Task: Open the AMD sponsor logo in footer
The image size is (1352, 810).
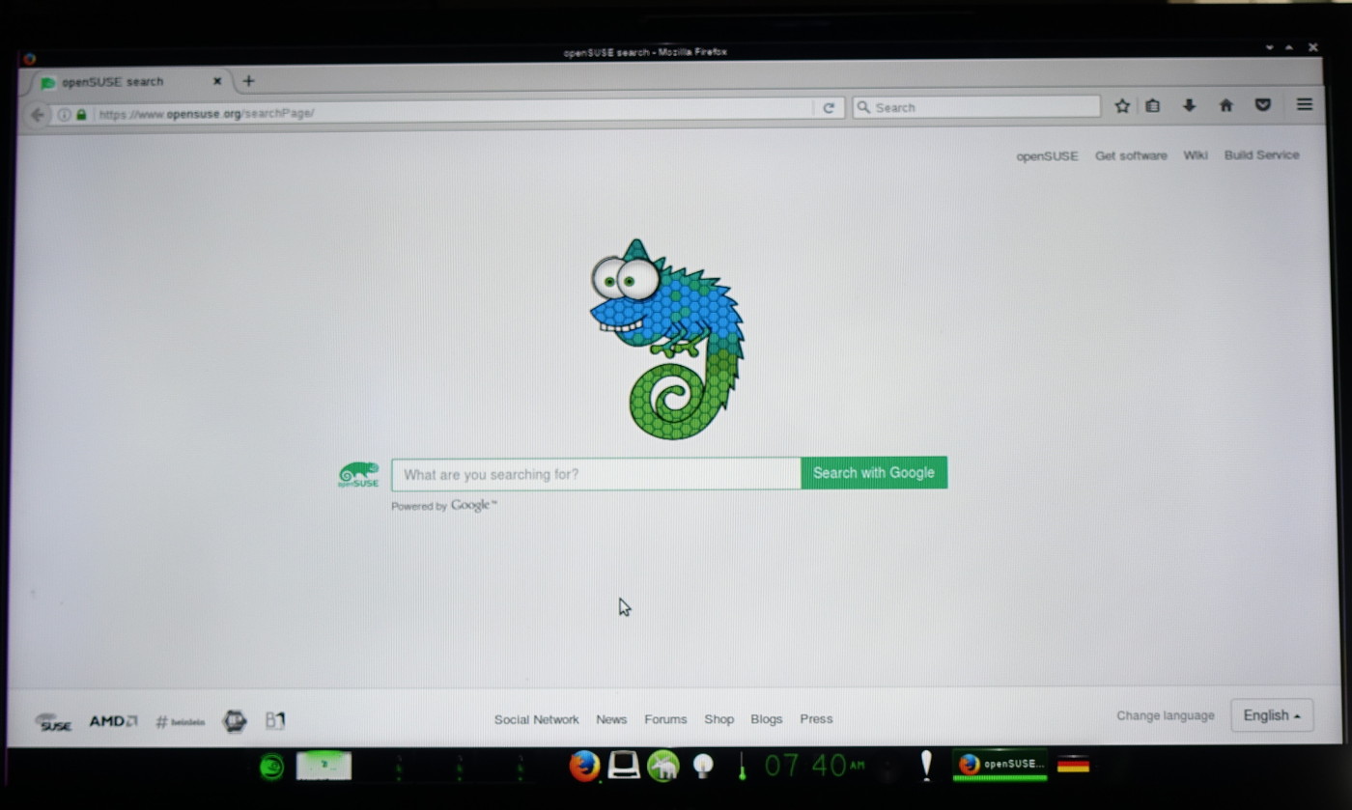Action: 114,721
